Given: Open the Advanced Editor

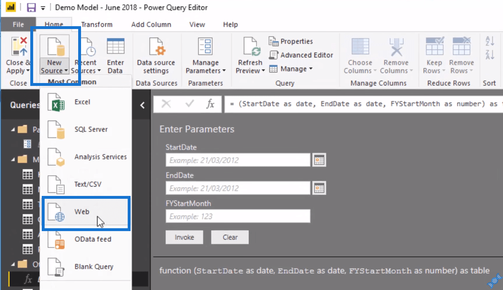Looking at the screenshot, I should 301,55.
